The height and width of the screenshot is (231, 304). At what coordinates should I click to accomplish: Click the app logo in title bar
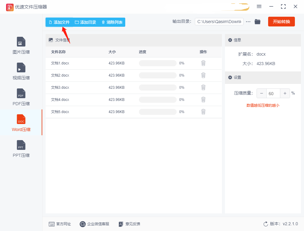10,7
